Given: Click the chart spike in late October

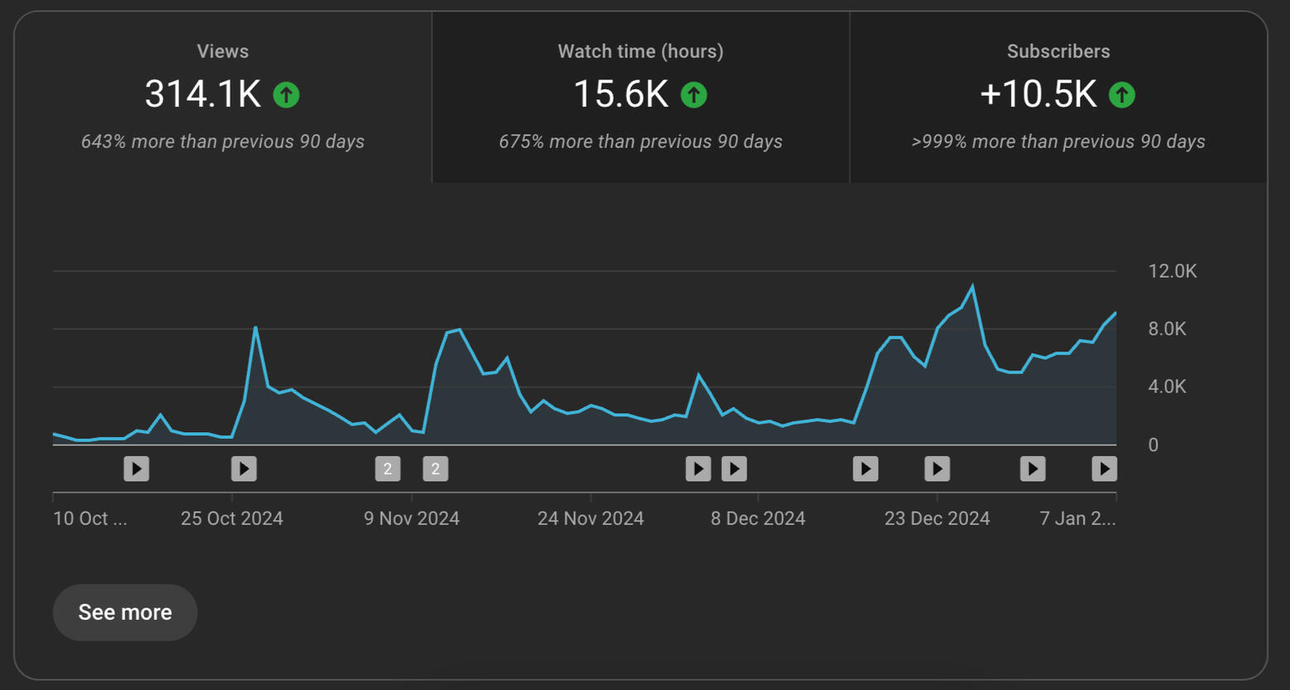Looking at the screenshot, I should click(x=256, y=328).
